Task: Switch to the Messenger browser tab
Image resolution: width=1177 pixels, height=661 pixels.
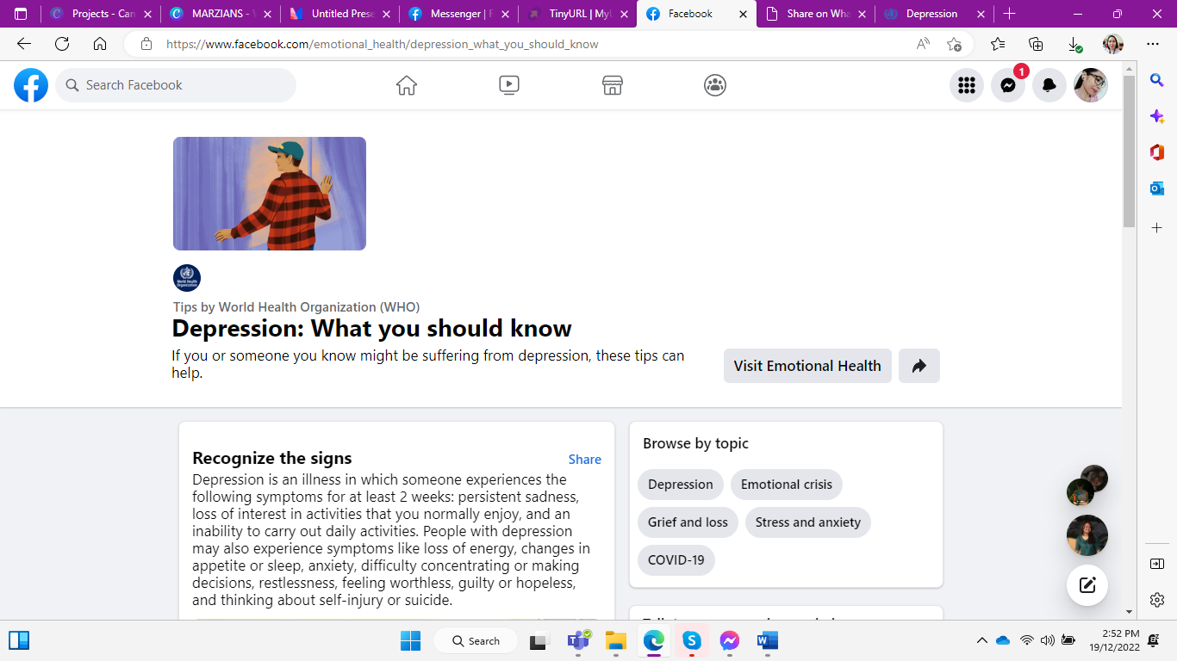Action: [458, 14]
